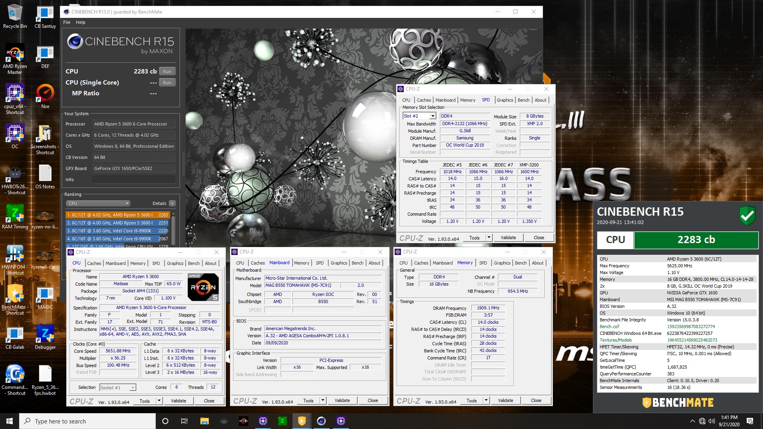The width and height of the screenshot is (763, 429).
Task: Open Cortana from the taskbar
Action: [x=165, y=421]
